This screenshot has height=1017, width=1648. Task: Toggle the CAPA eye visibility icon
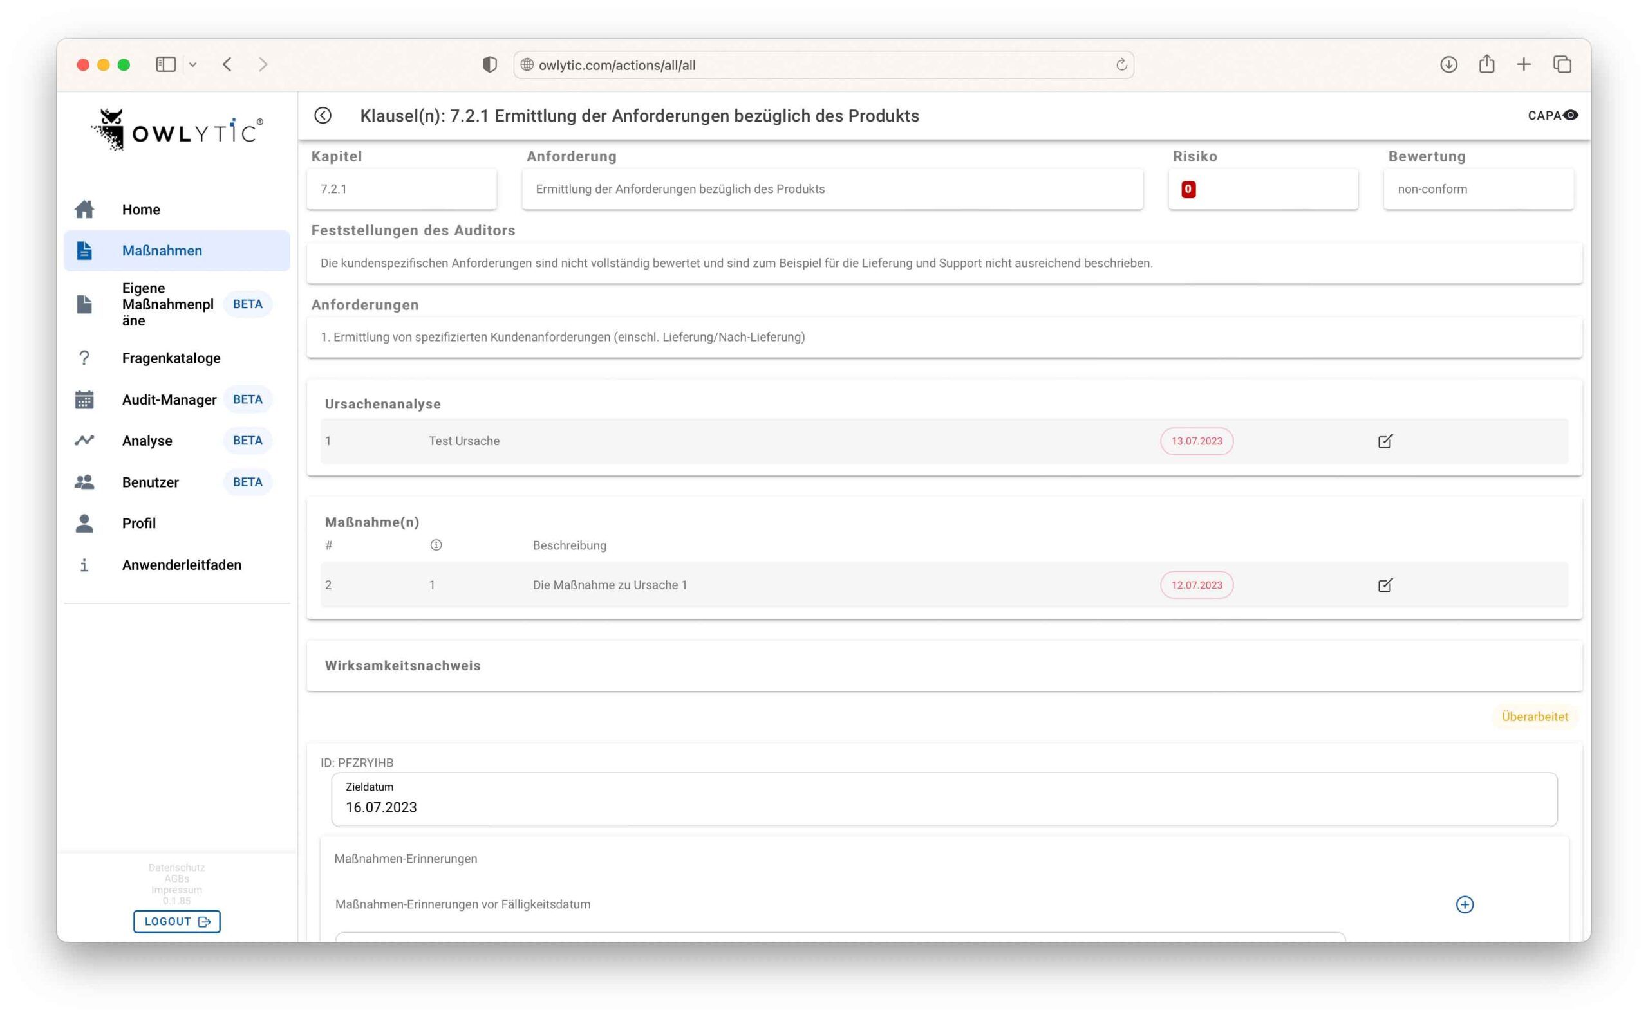[x=1570, y=115]
